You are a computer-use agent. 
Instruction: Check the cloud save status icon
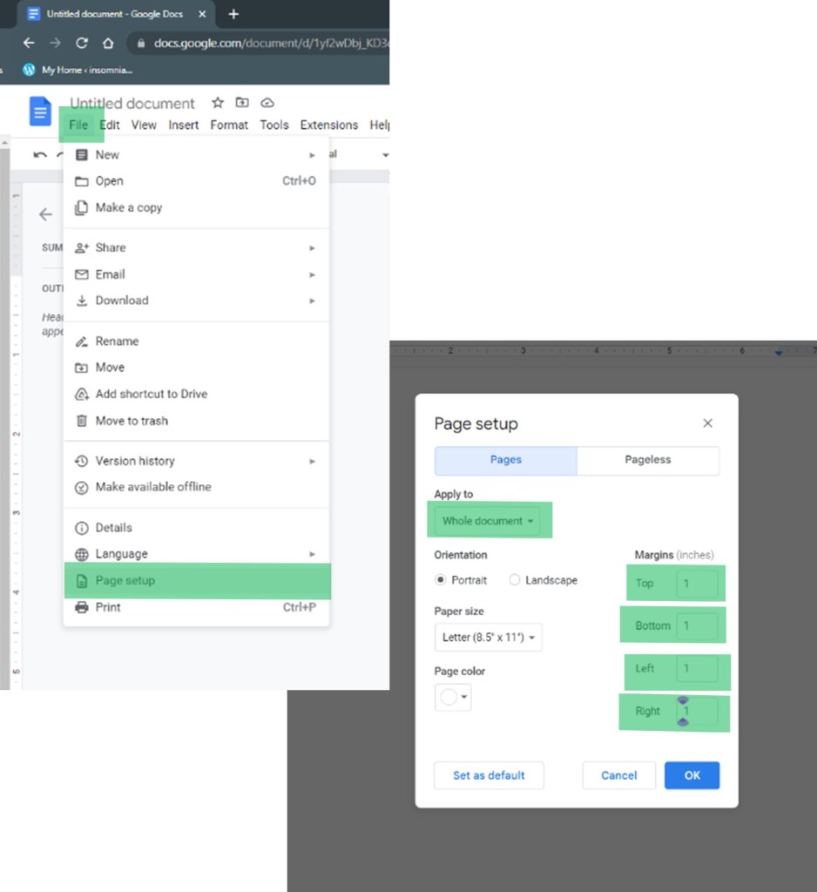tap(267, 103)
